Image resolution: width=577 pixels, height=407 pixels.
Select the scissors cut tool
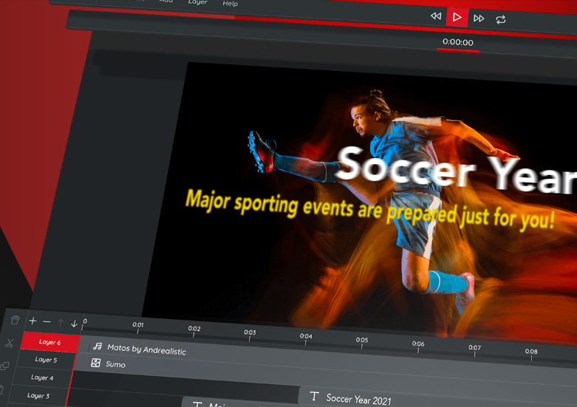click(9, 343)
